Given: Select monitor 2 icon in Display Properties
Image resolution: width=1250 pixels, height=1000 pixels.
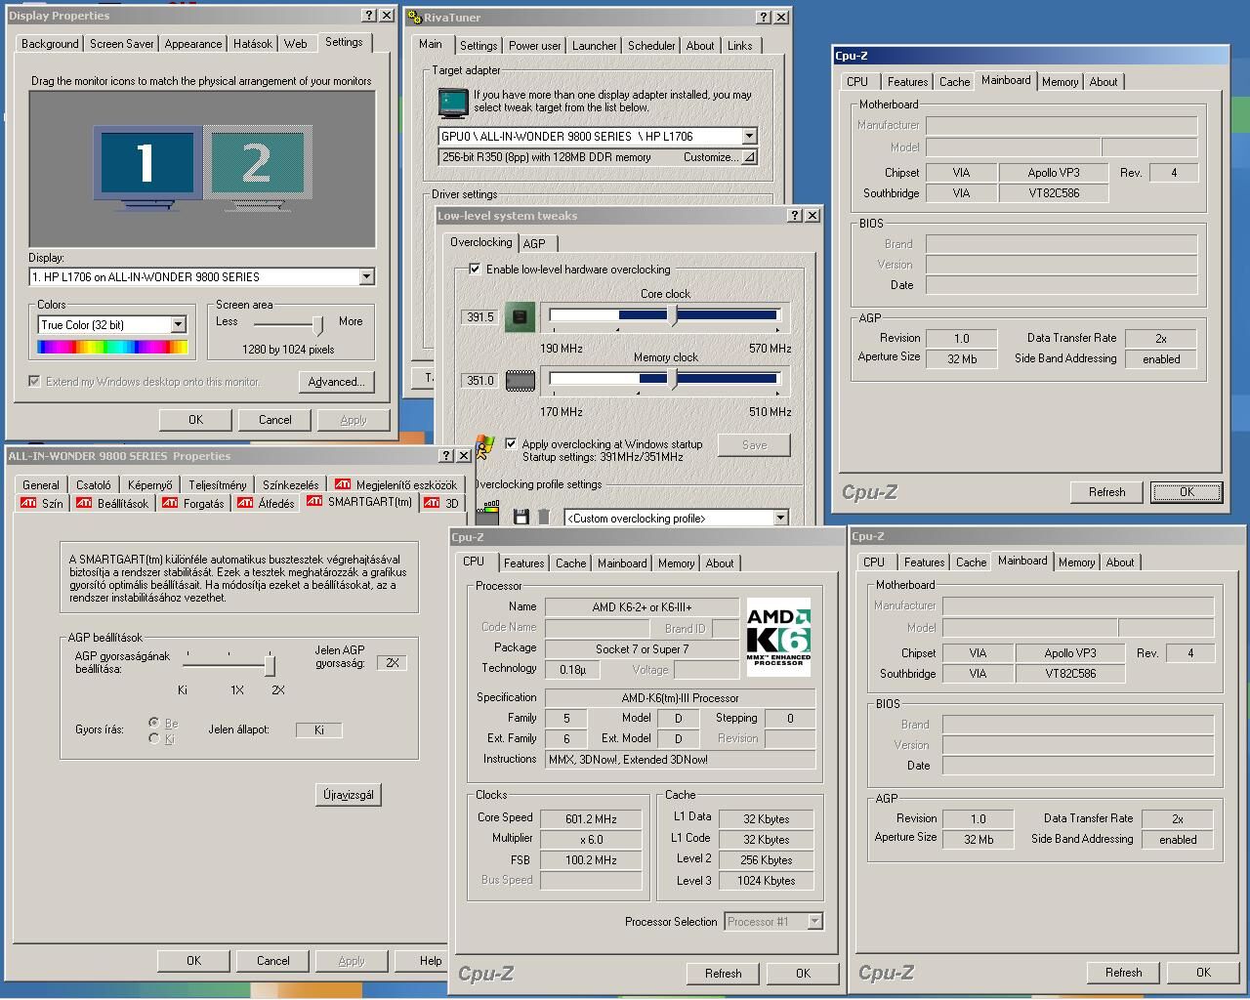Looking at the screenshot, I should coord(258,163).
